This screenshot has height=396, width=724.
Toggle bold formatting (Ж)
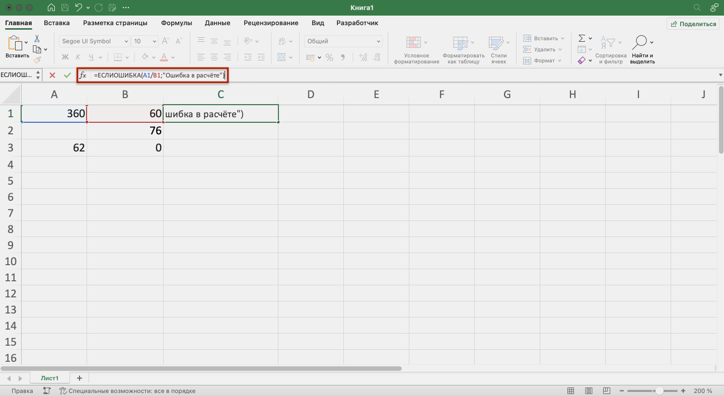65,57
